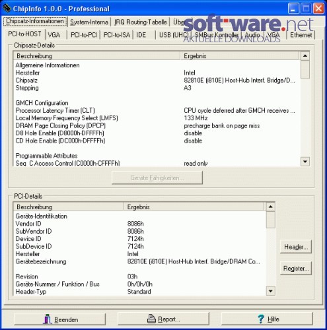Select the PCI-to-HOST sub-tab

pos(24,34)
